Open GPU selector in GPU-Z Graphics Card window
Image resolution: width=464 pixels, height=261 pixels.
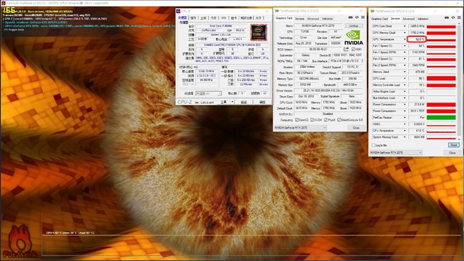(x=300, y=128)
